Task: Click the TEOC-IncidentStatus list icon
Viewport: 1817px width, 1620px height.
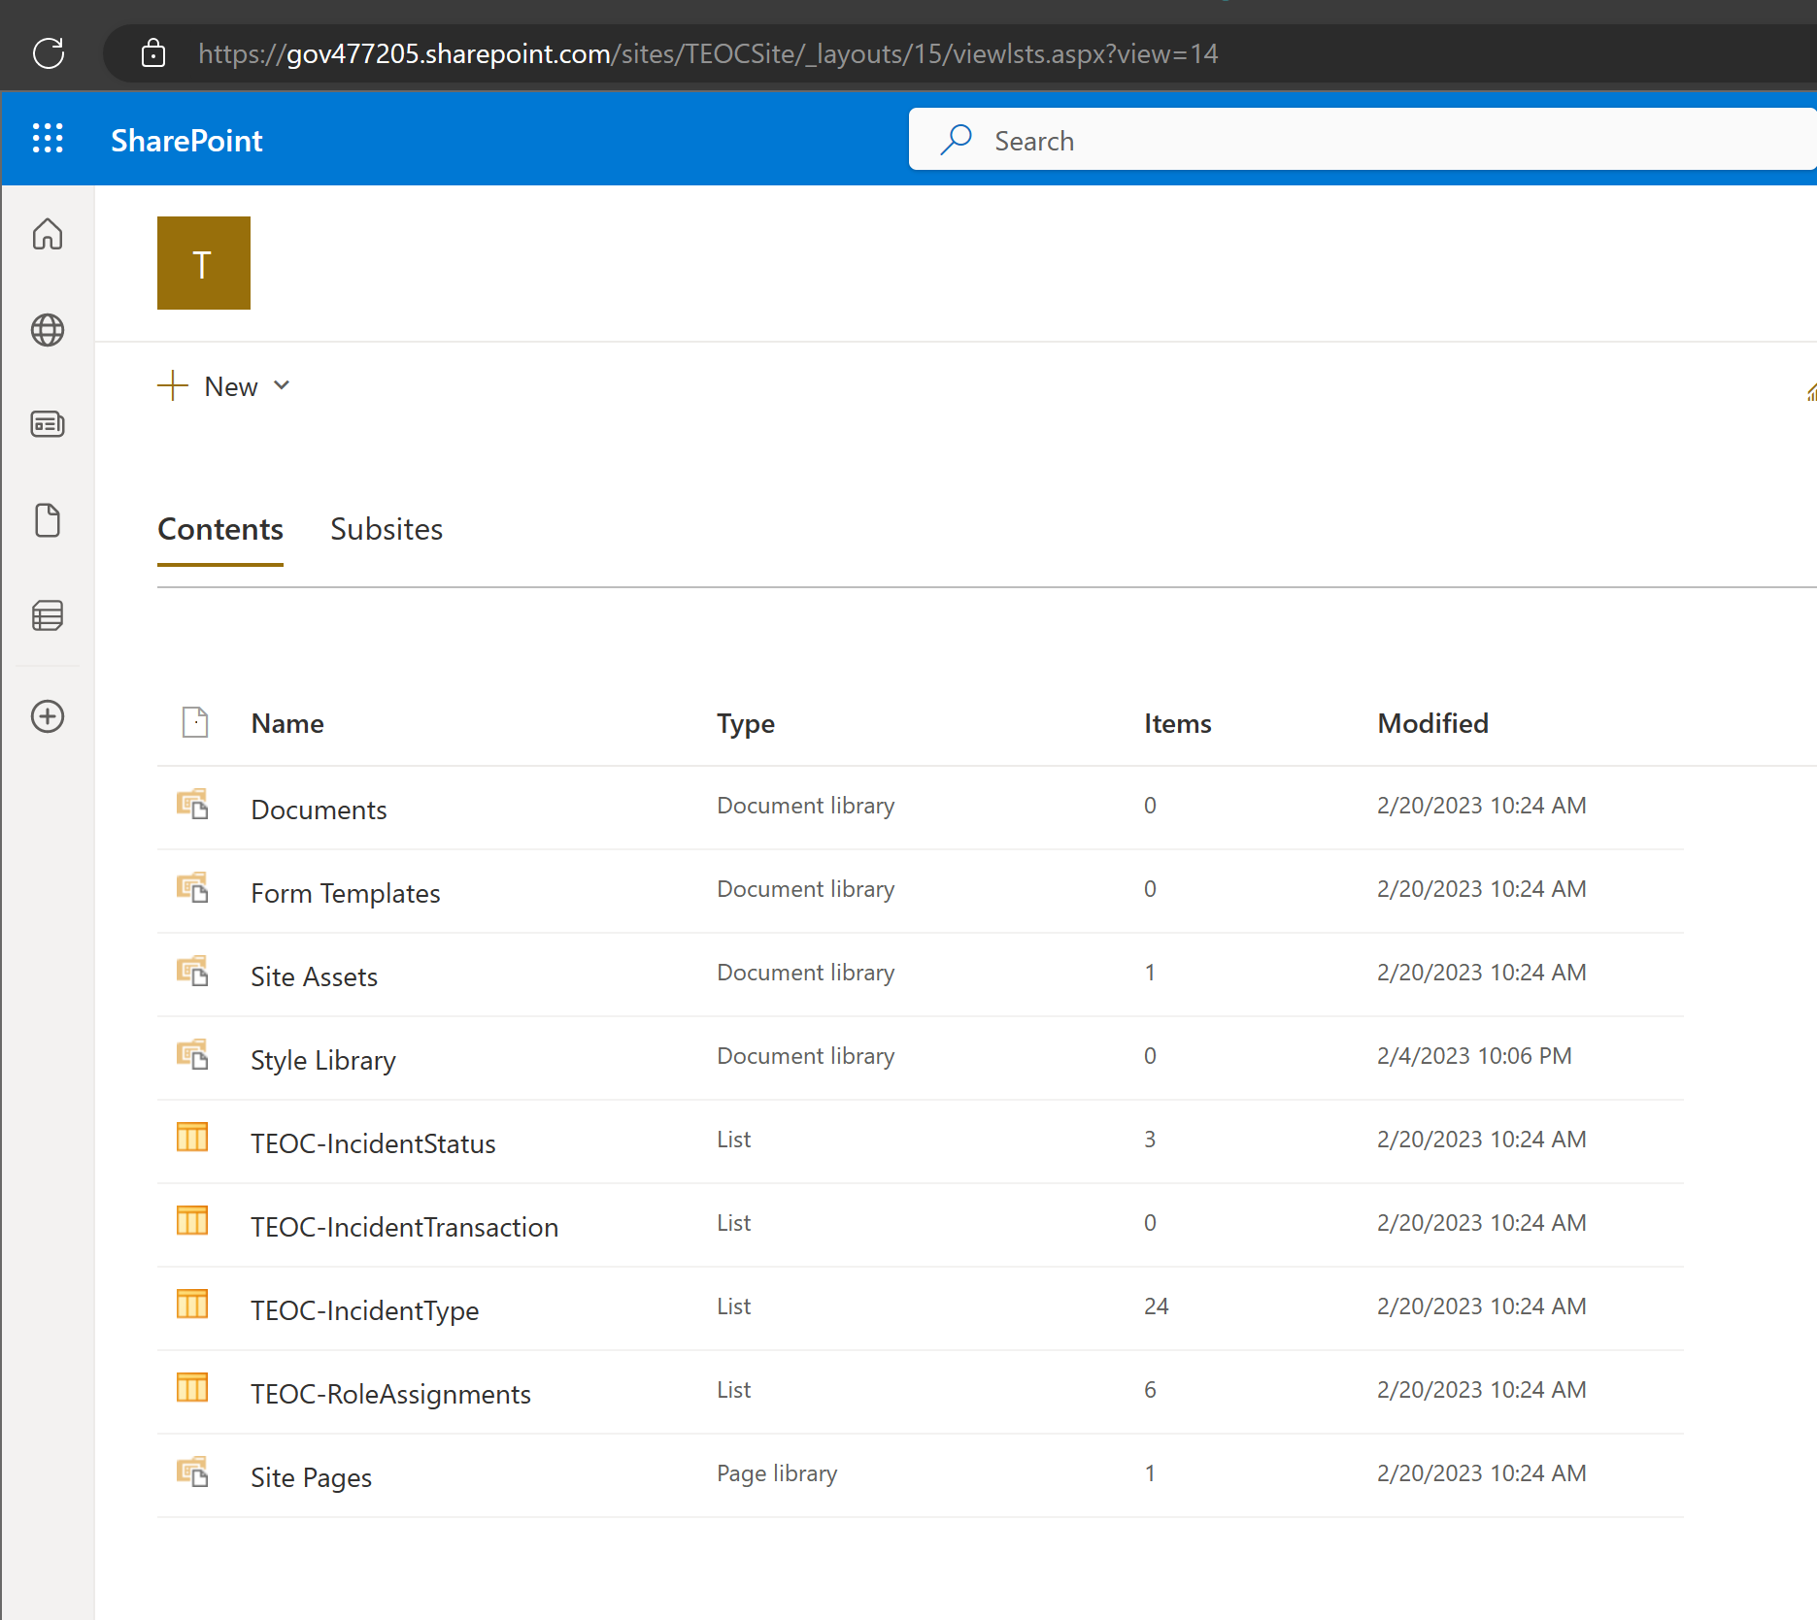Action: coord(191,1137)
